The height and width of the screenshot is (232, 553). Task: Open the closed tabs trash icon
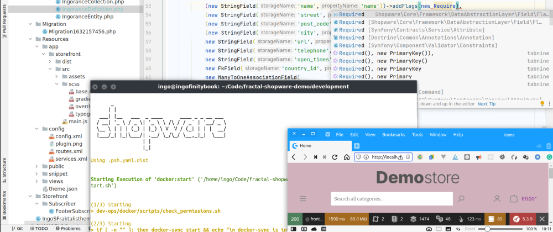[549, 146]
